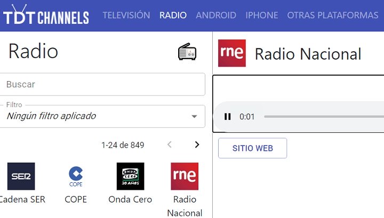Click the rne logo beside the Radio Nacional title
The height and width of the screenshot is (218, 384).
[232, 53]
